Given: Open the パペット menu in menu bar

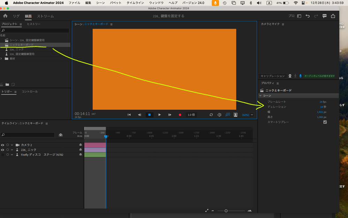Looking at the screenshot, I should [116, 3].
